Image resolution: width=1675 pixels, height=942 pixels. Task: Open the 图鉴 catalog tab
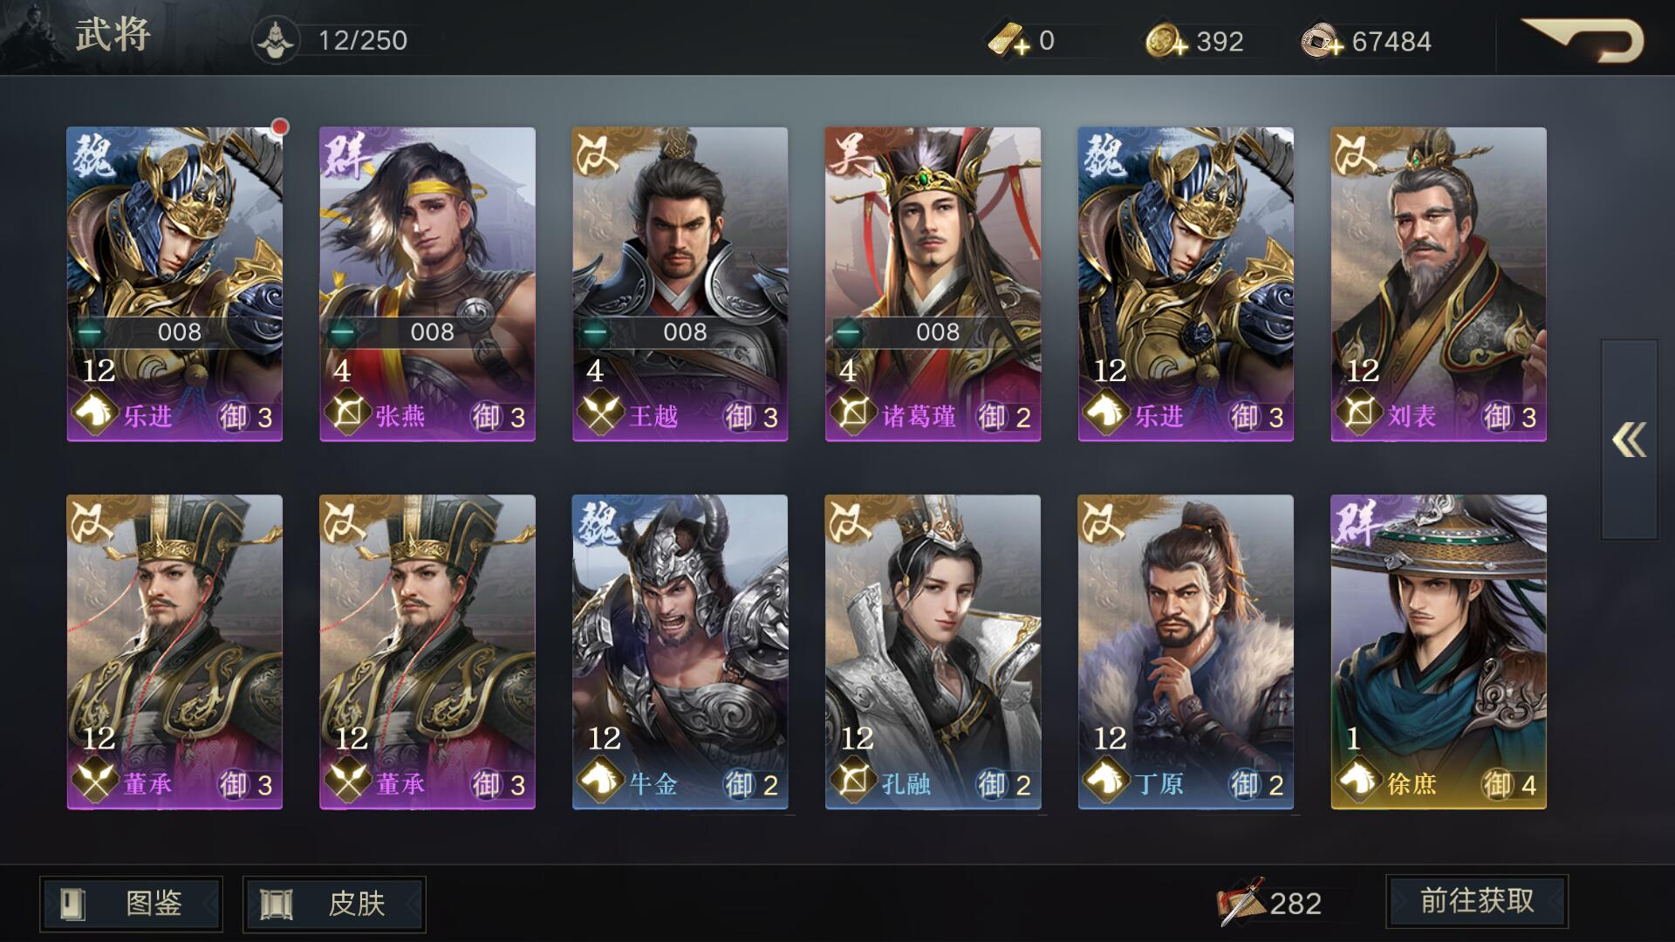131,904
